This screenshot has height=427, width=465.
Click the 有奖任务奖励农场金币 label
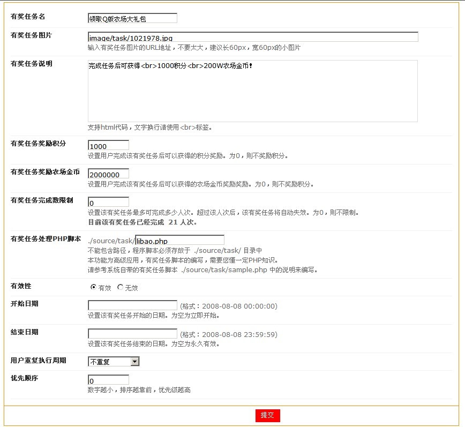coord(45,172)
